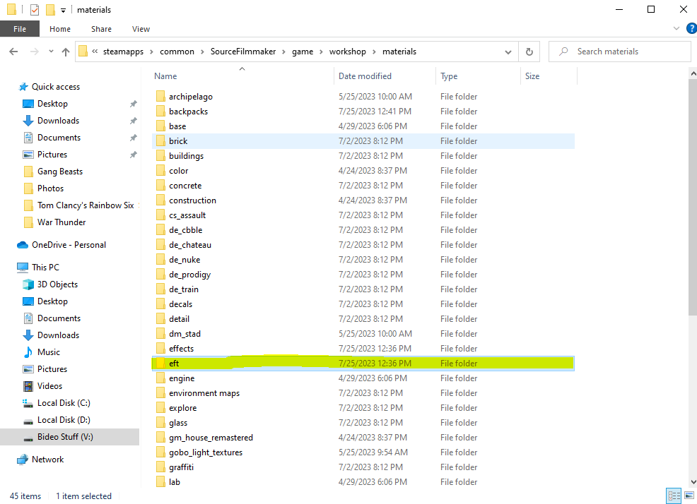
Task: Open Explorer help question mark icon
Action: [x=691, y=28]
